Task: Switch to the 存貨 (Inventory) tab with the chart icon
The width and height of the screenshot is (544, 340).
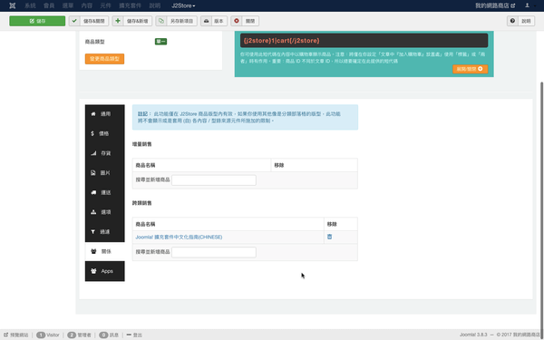Action: pyautogui.click(x=105, y=153)
